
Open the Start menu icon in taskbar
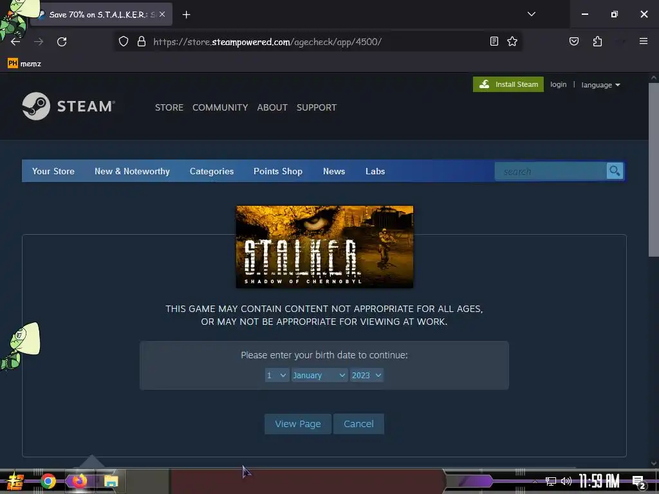[x=15, y=481]
